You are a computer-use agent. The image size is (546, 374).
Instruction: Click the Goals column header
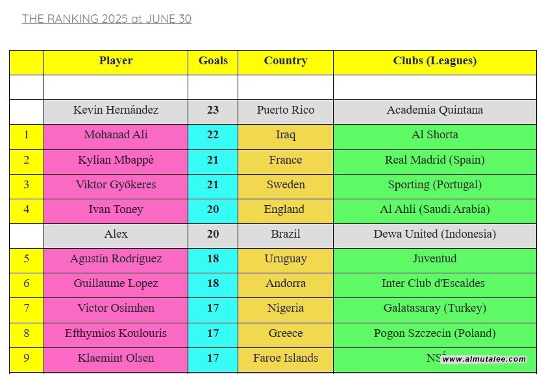[x=213, y=61]
